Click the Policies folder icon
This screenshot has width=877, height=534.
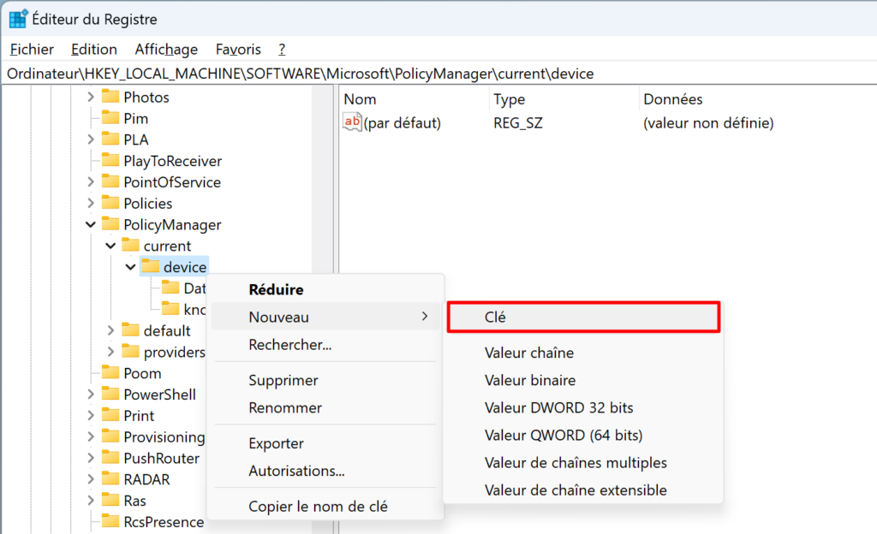(x=110, y=203)
